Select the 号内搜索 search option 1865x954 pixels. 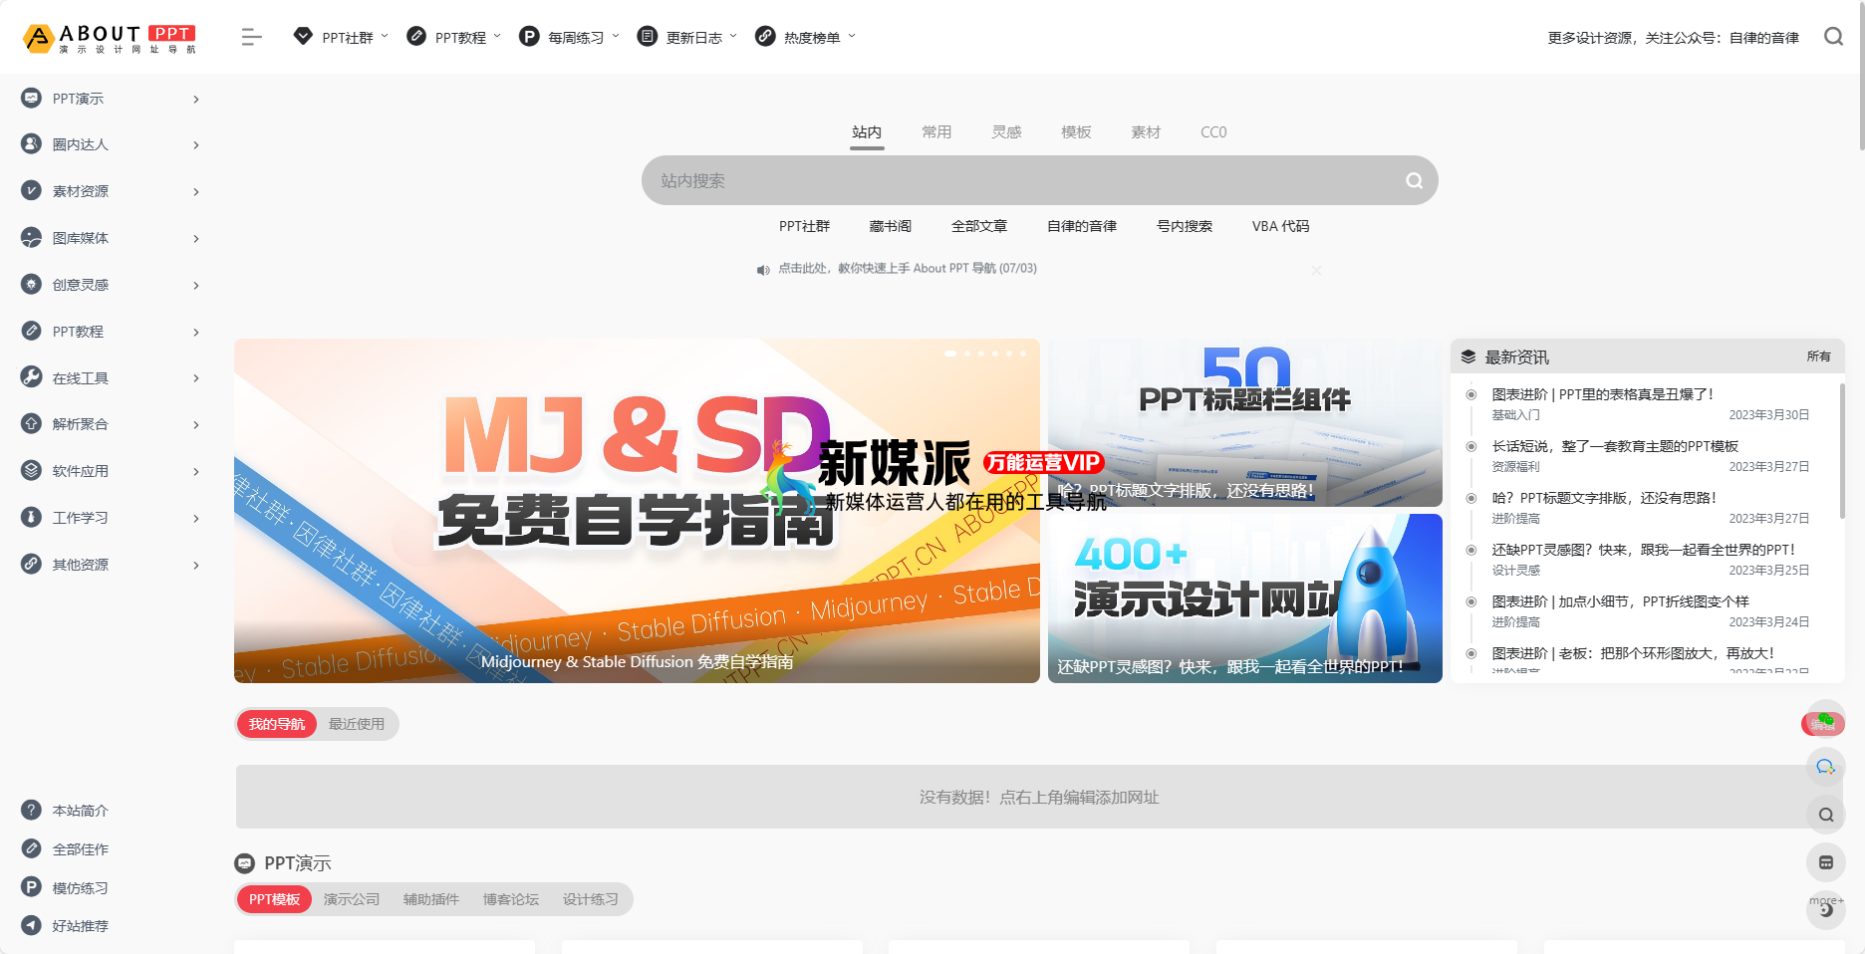pos(1185,226)
